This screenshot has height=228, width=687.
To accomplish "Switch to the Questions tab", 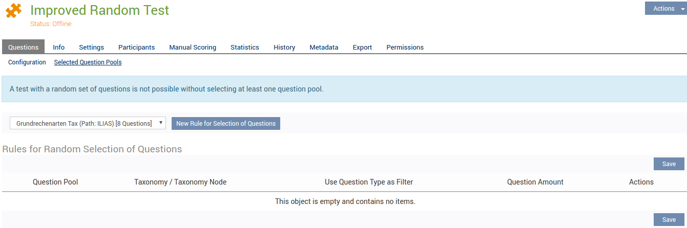I will [x=23, y=47].
